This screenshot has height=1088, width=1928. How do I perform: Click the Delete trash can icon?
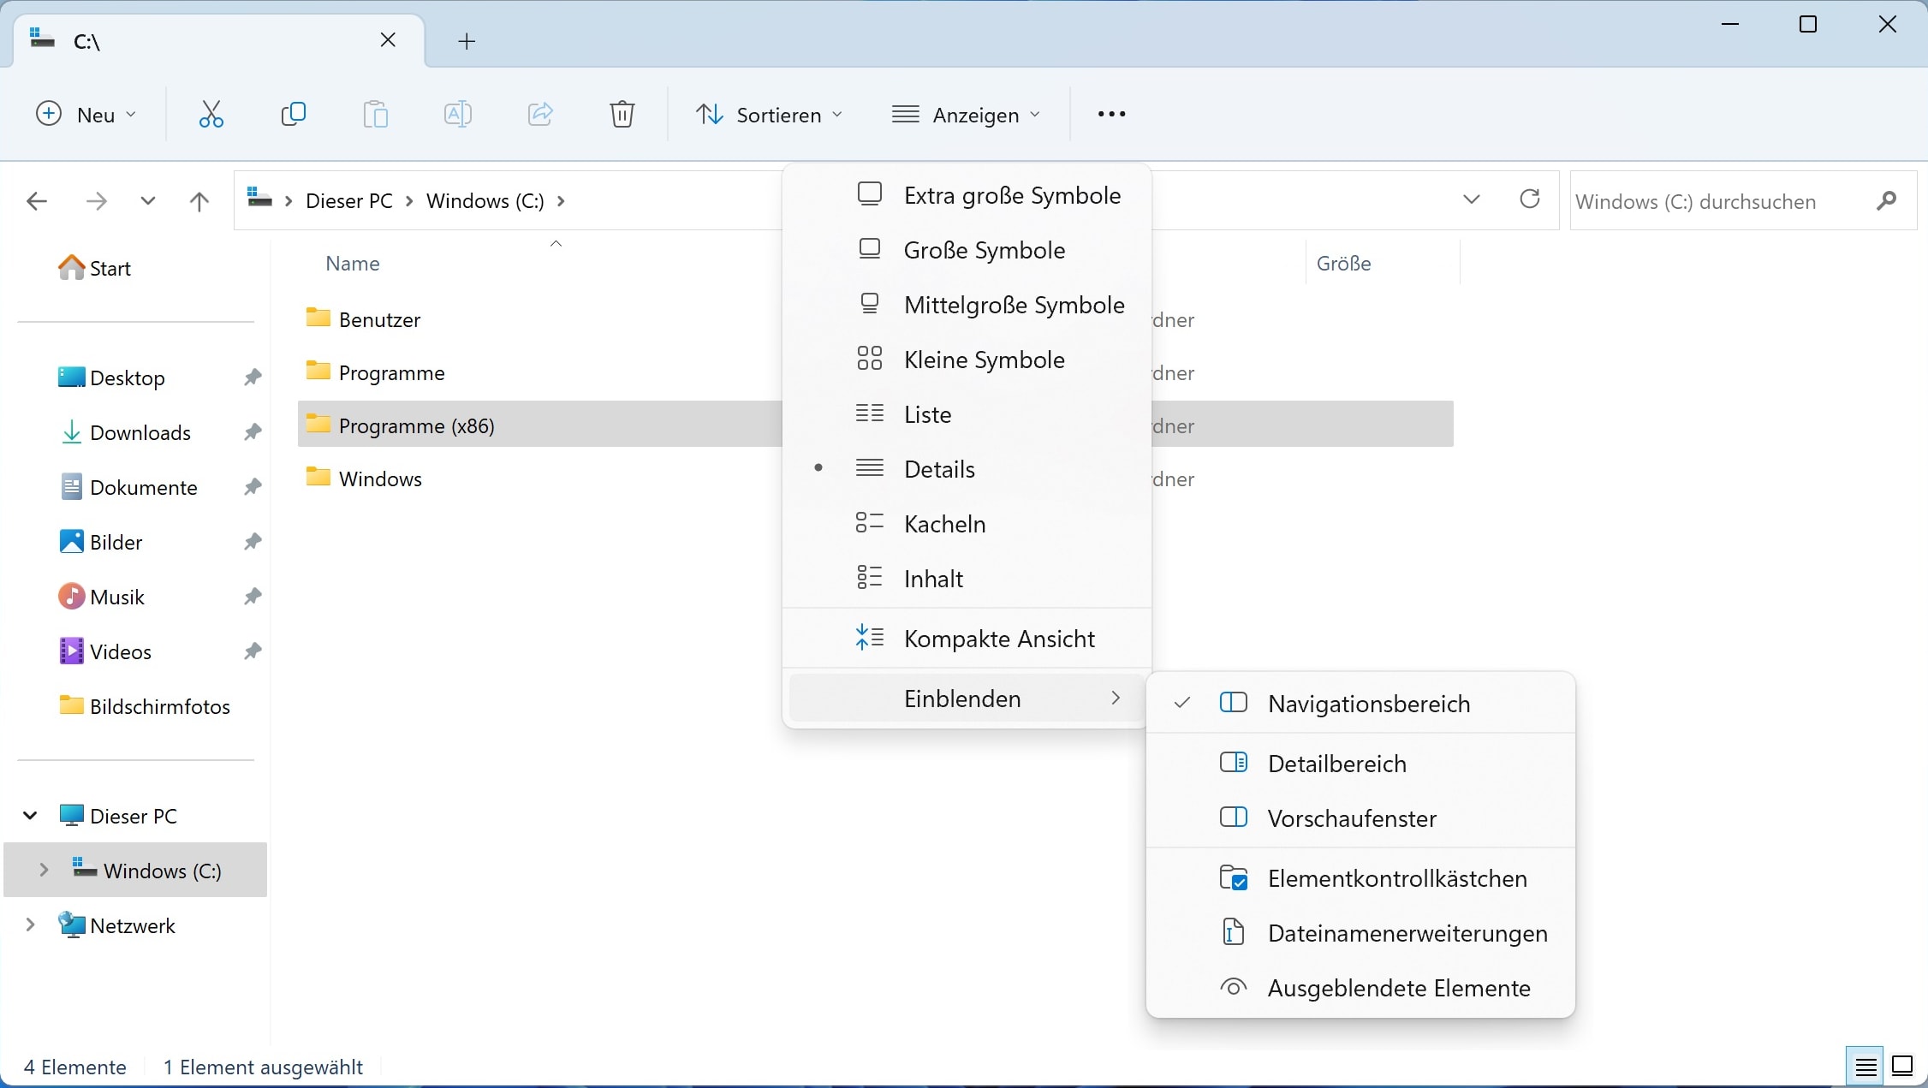pos(622,114)
